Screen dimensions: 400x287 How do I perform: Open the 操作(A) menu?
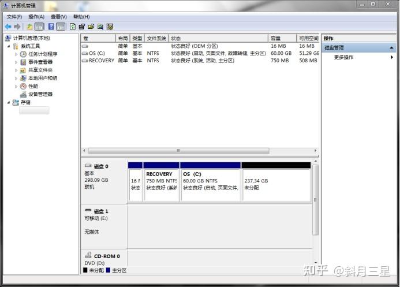tap(36, 17)
